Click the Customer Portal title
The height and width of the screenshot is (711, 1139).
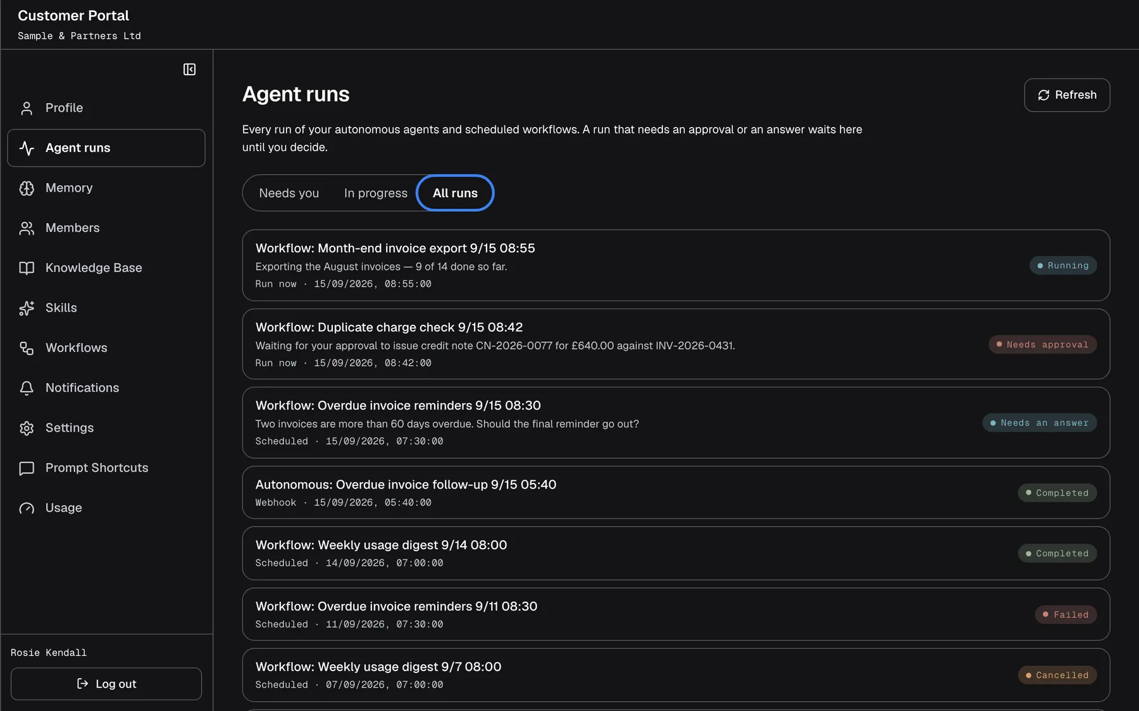[73, 16]
